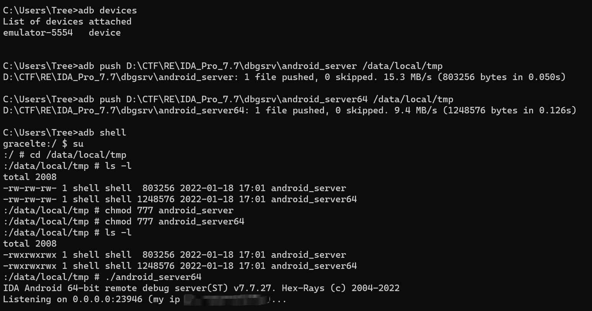
Task: Click the first "ls -l" command
Action: [118, 166]
